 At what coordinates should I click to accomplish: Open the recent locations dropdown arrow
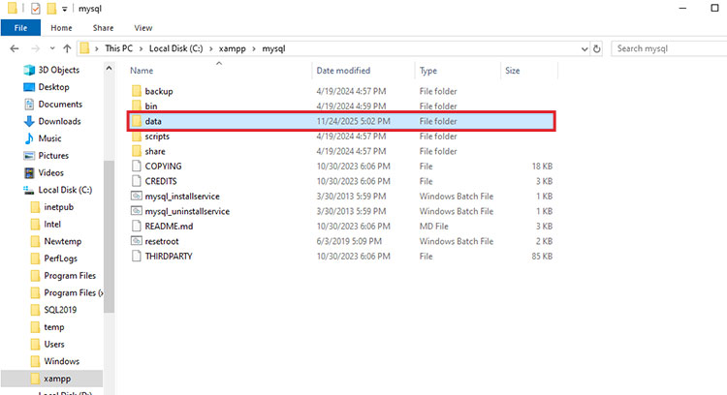[52, 48]
